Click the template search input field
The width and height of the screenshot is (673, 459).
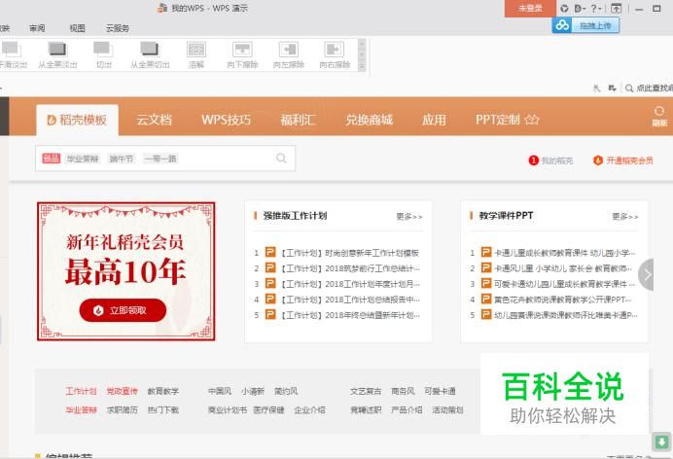pos(165,159)
